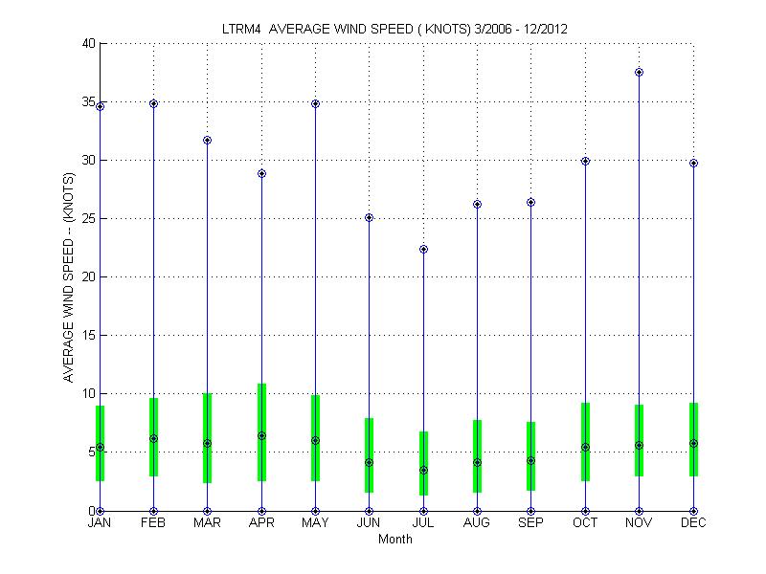Image resolution: width=766 pixels, height=574 pixels.
Task: Select the OCT maximum marker at 30 knots
Action: pos(585,161)
